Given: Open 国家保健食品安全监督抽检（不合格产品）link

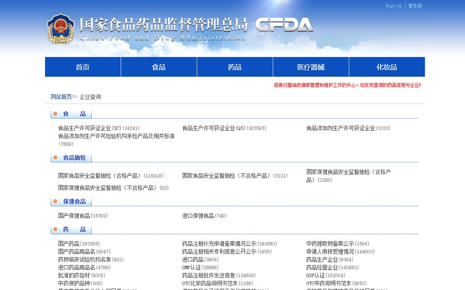Looking at the screenshot, I should (113, 188).
